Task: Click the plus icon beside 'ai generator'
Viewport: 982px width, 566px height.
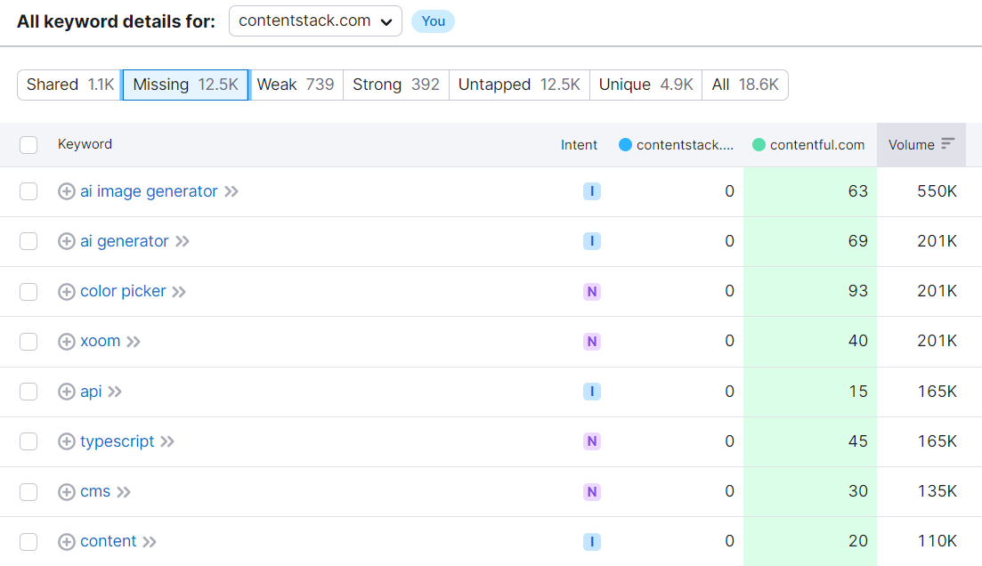Action: [67, 241]
